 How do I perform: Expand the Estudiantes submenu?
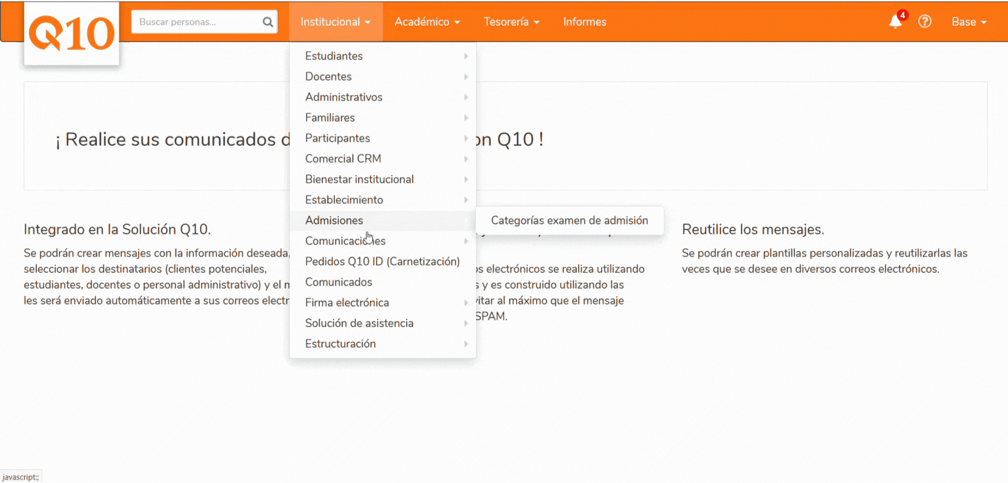pos(383,56)
